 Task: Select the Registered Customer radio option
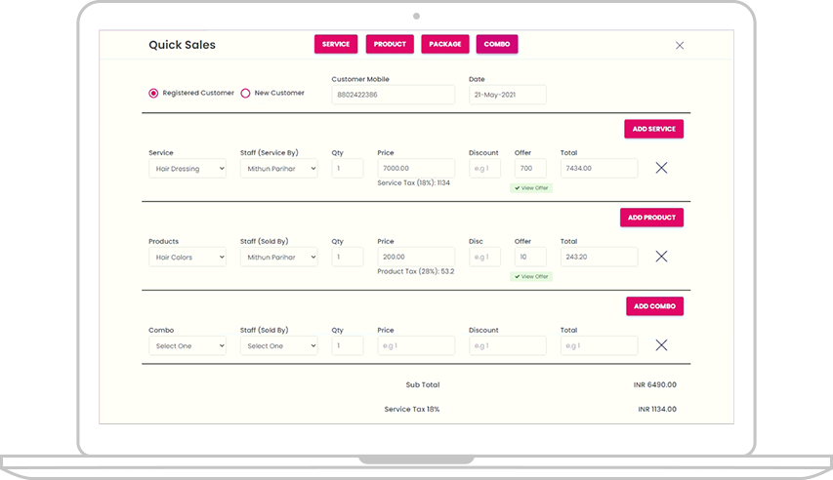click(x=153, y=94)
